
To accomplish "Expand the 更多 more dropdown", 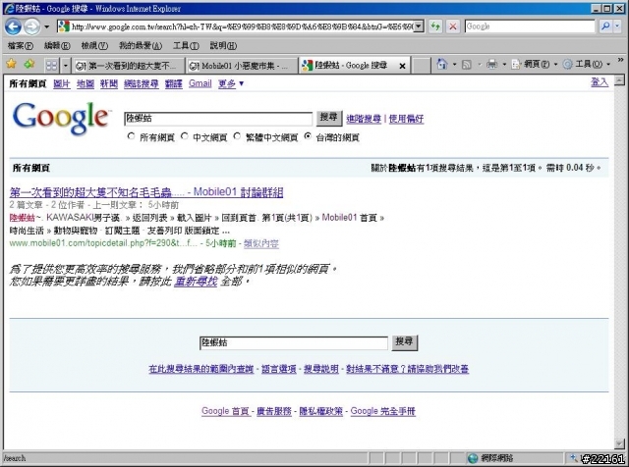I will (231, 83).
